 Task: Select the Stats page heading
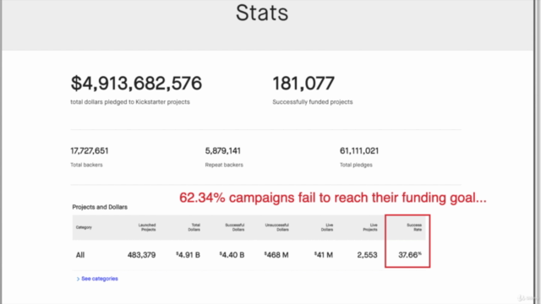pyautogui.click(x=262, y=13)
